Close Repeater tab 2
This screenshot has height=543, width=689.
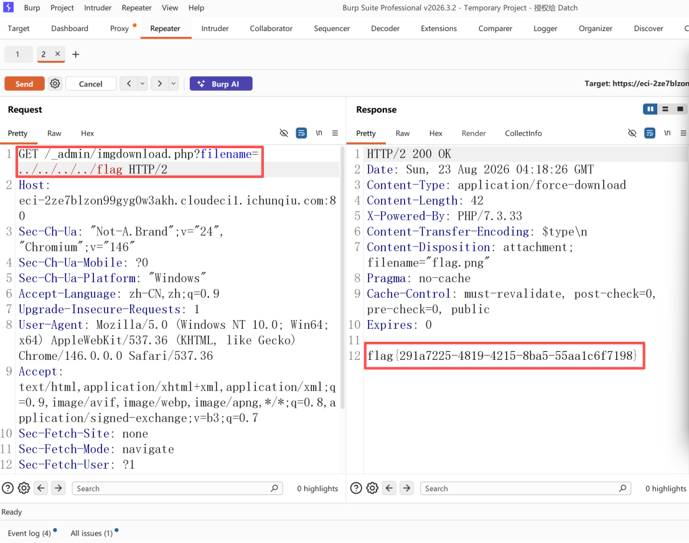click(x=57, y=54)
